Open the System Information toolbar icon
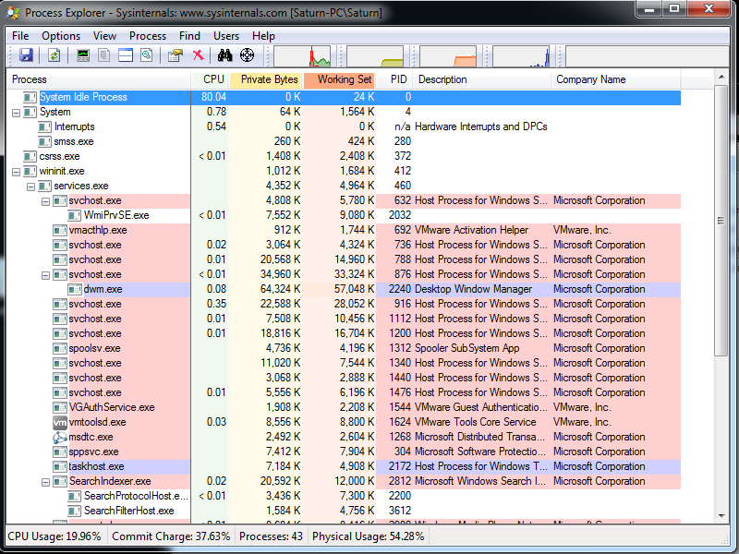The image size is (739, 554). pyautogui.click(x=83, y=55)
